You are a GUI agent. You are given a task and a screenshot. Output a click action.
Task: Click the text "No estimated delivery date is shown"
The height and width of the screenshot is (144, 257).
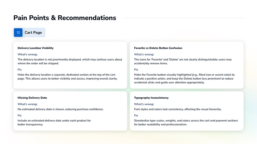60,109
